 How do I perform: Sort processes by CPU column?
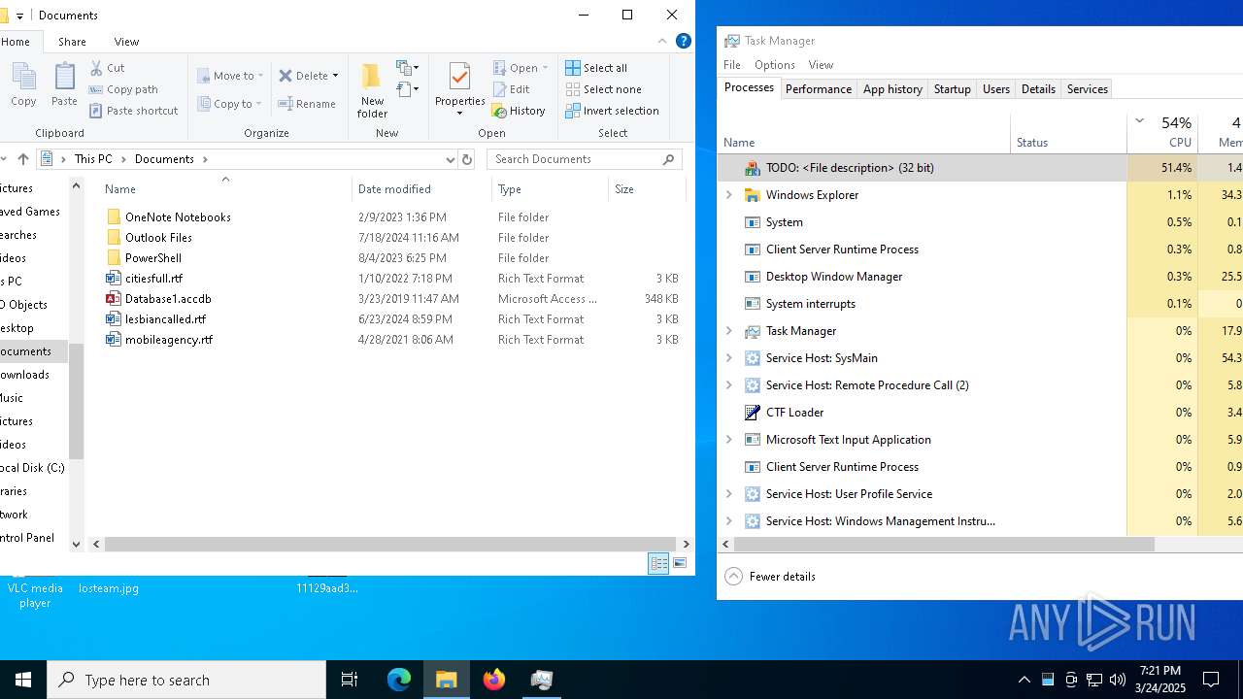tap(1162, 132)
